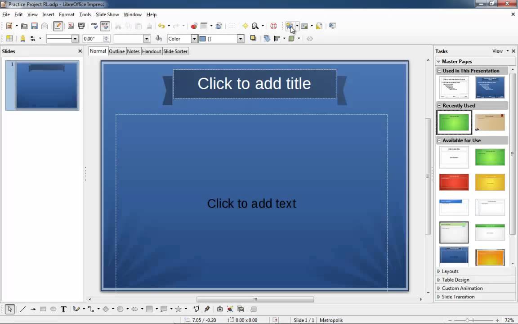This screenshot has width=518, height=324.
Task: Click the Area fill bucket icon
Action: (159, 39)
